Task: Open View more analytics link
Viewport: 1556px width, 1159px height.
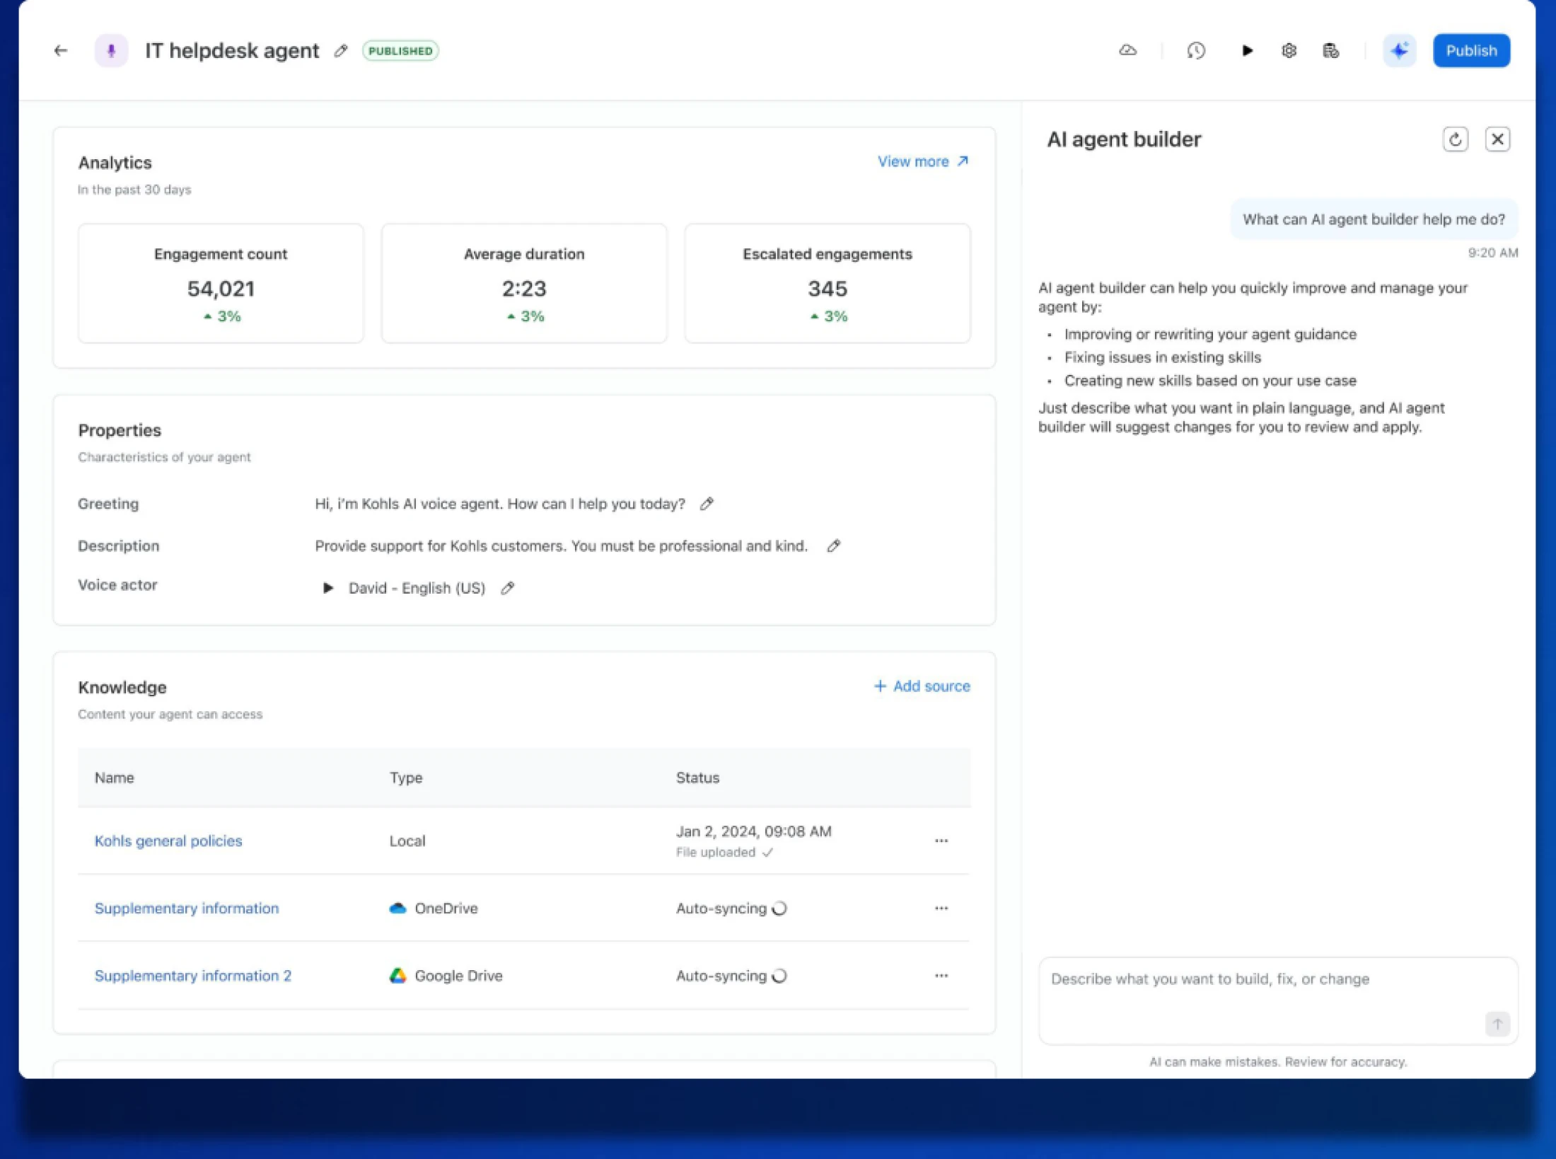Action: [x=923, y=162]
